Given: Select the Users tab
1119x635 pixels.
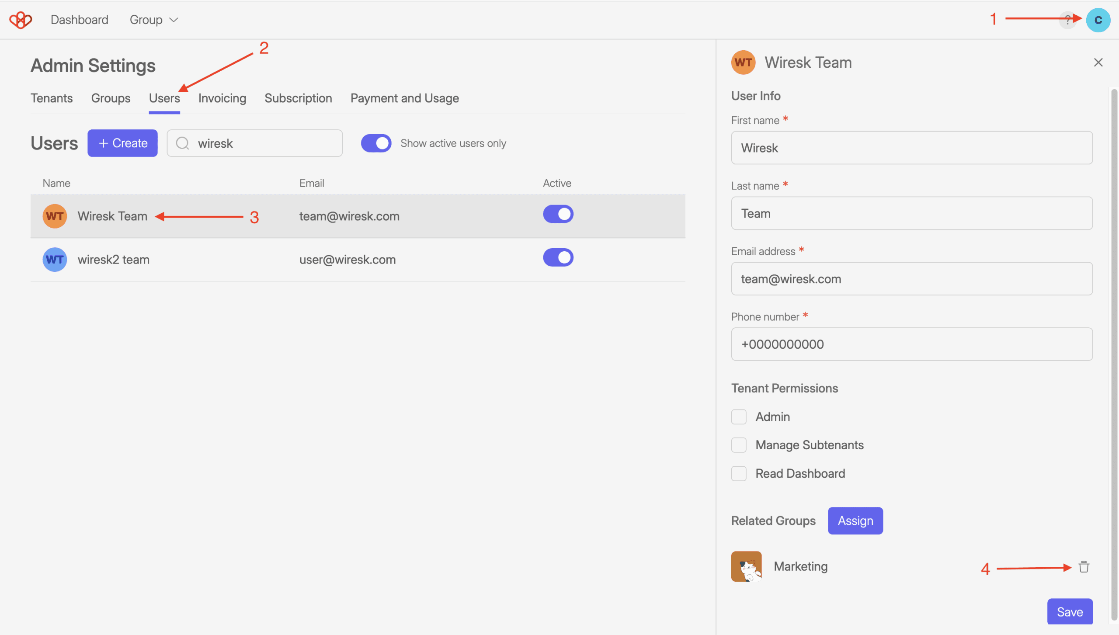Looking at the screenshot, I should 164,98.
